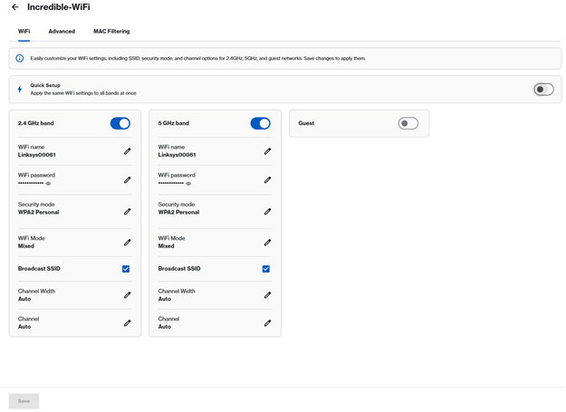This screenshot has width=566, height=412.
Task: Edit 5 GHz WiFi Mode pencil icon
Action: tap(267, 243)
